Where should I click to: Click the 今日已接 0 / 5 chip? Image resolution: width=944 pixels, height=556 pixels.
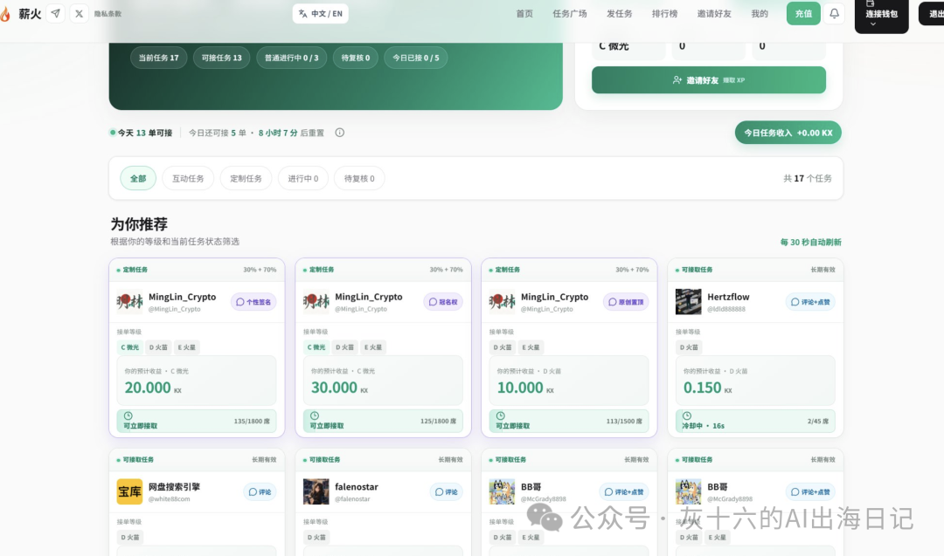pyautogui.click(x=415, y=58)
